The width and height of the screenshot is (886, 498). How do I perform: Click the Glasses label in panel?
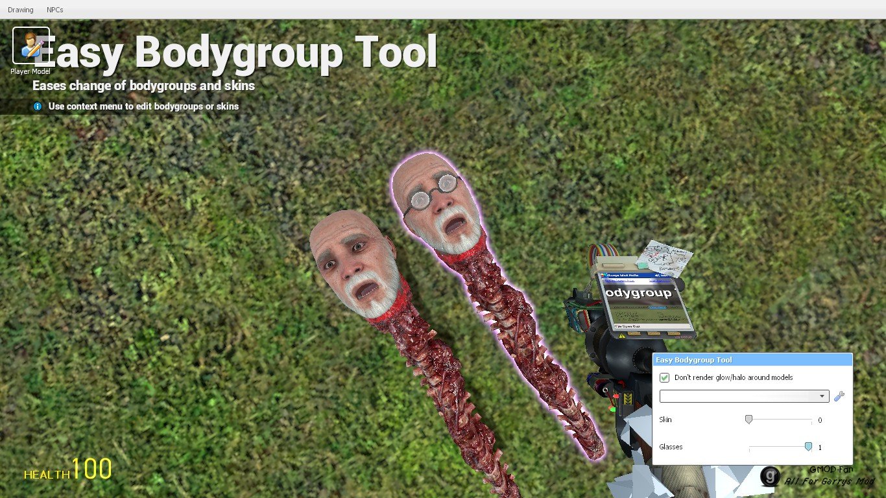[671, 447]
